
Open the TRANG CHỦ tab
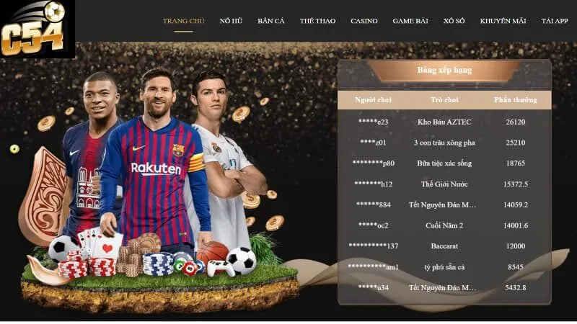(x=184, y=21)
